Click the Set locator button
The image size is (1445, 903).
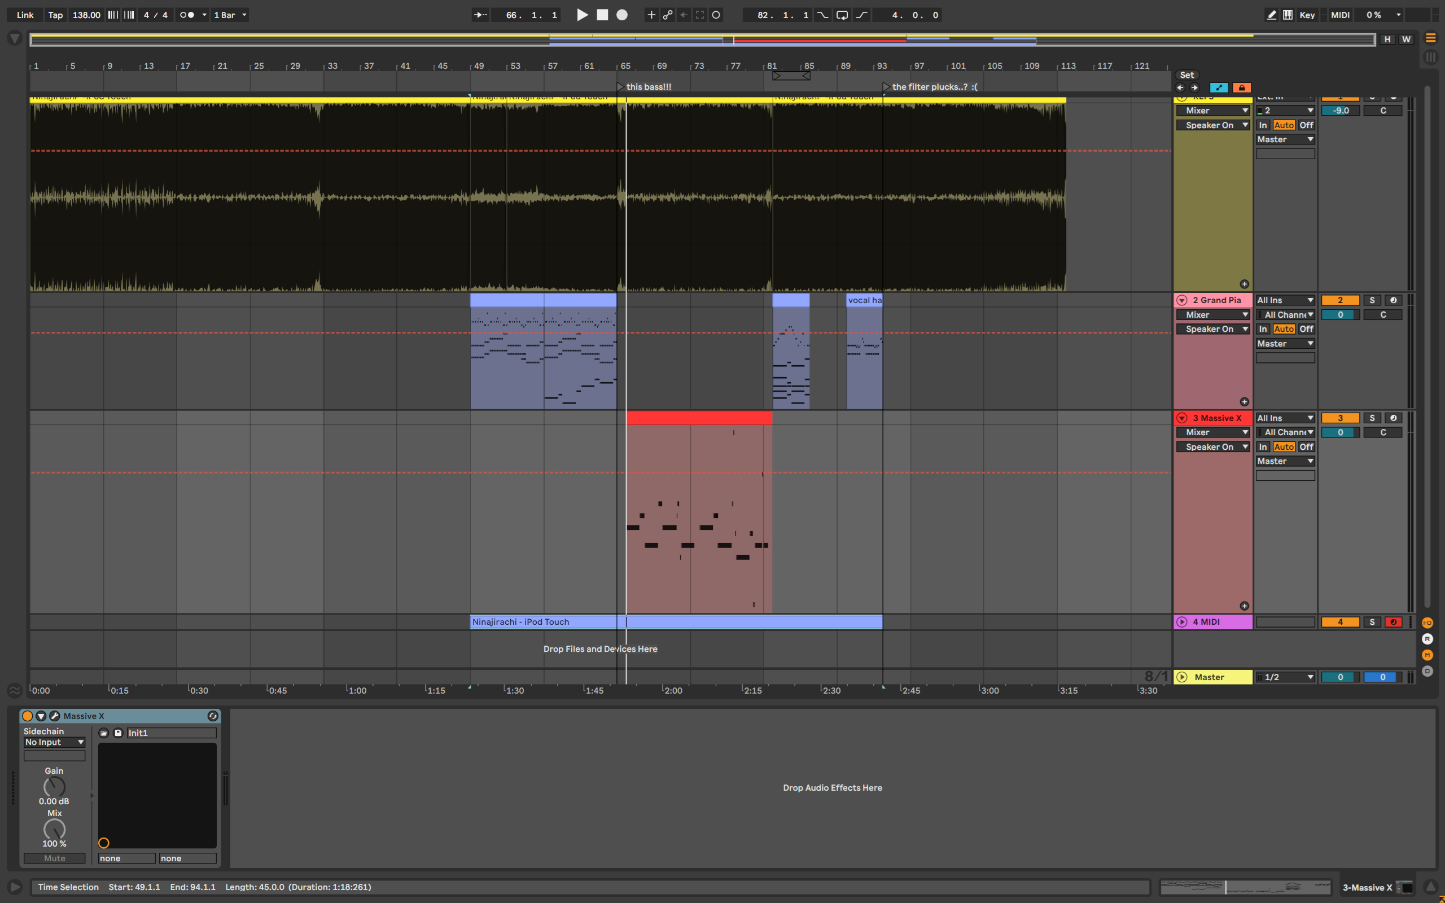pos(1186,75)
